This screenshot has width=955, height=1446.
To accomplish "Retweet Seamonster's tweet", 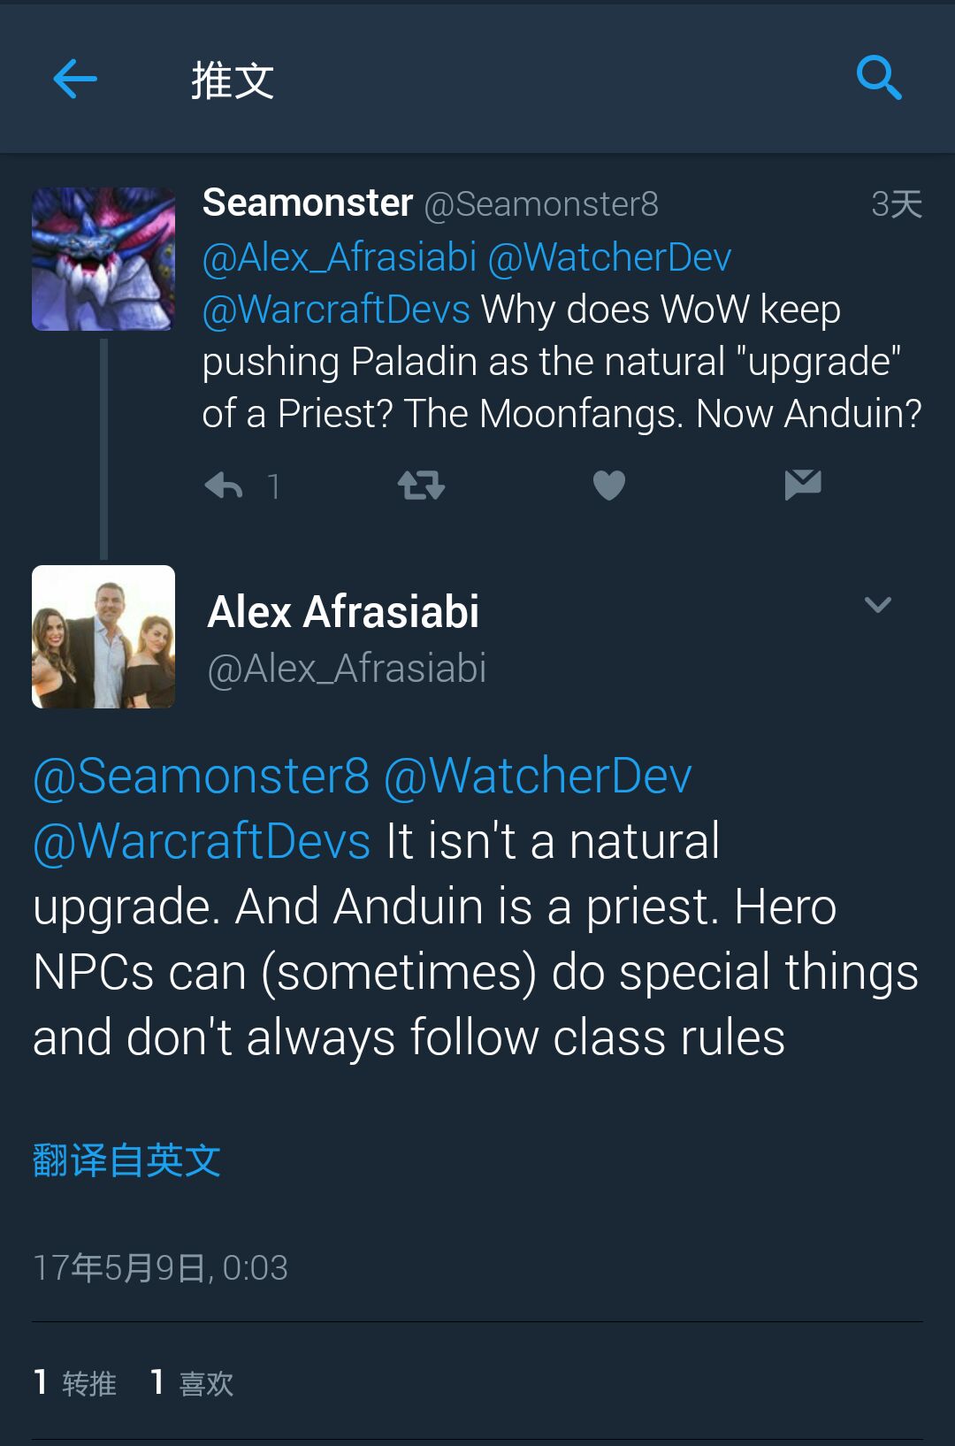I will point(421,486).
